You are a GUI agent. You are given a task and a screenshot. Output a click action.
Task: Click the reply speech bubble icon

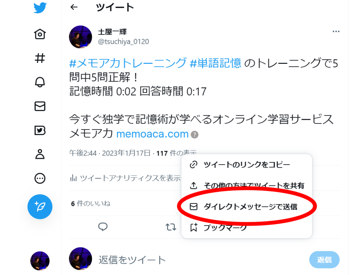(x=103, y=227)
